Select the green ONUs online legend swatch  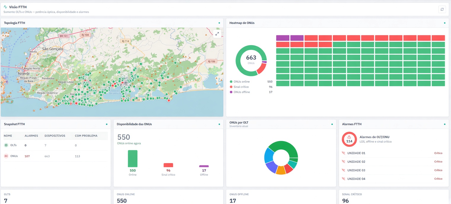231,82
